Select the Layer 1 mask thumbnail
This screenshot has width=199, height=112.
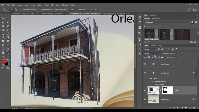pyautogui.click(x=167, y=90)
